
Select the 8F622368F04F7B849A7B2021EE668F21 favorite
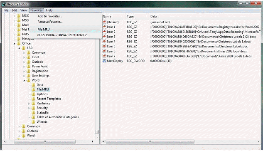65,35
